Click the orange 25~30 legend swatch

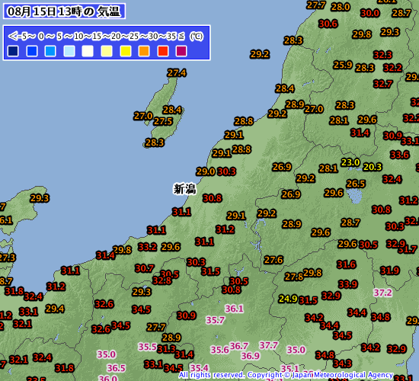pyautogui.click(x=144, y=51)
